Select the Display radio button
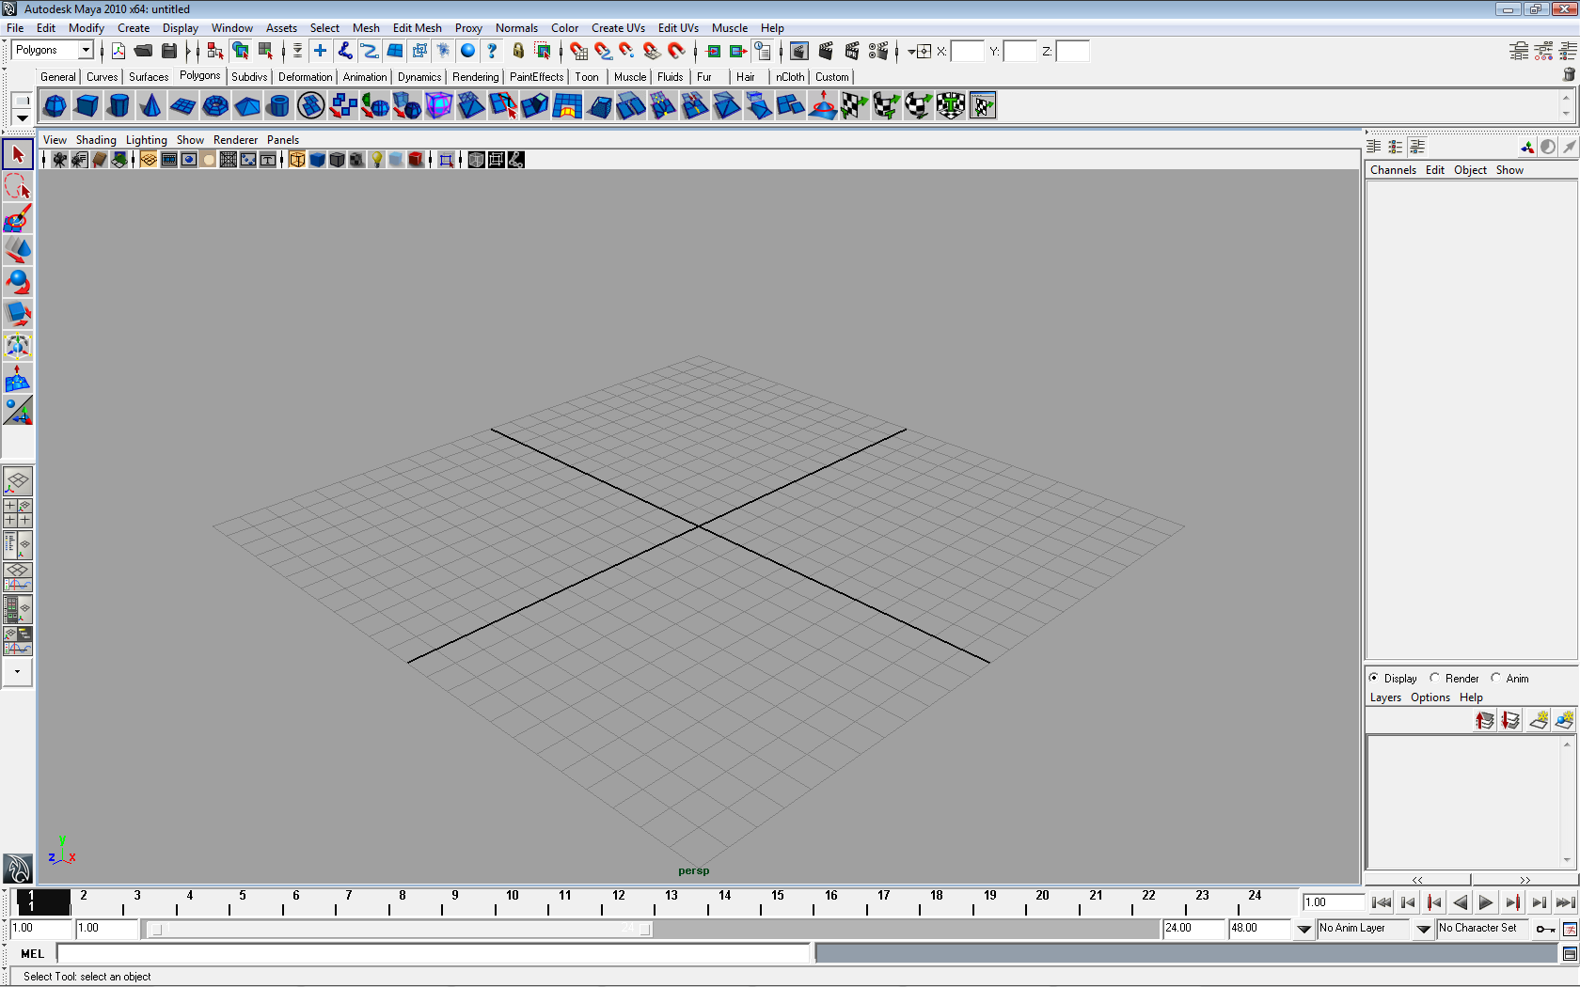Screen dimensions: 1580x987 (1374, 678)
